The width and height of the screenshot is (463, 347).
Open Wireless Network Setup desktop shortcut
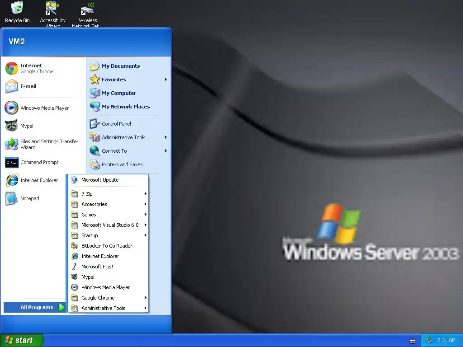tap(88, 8)
